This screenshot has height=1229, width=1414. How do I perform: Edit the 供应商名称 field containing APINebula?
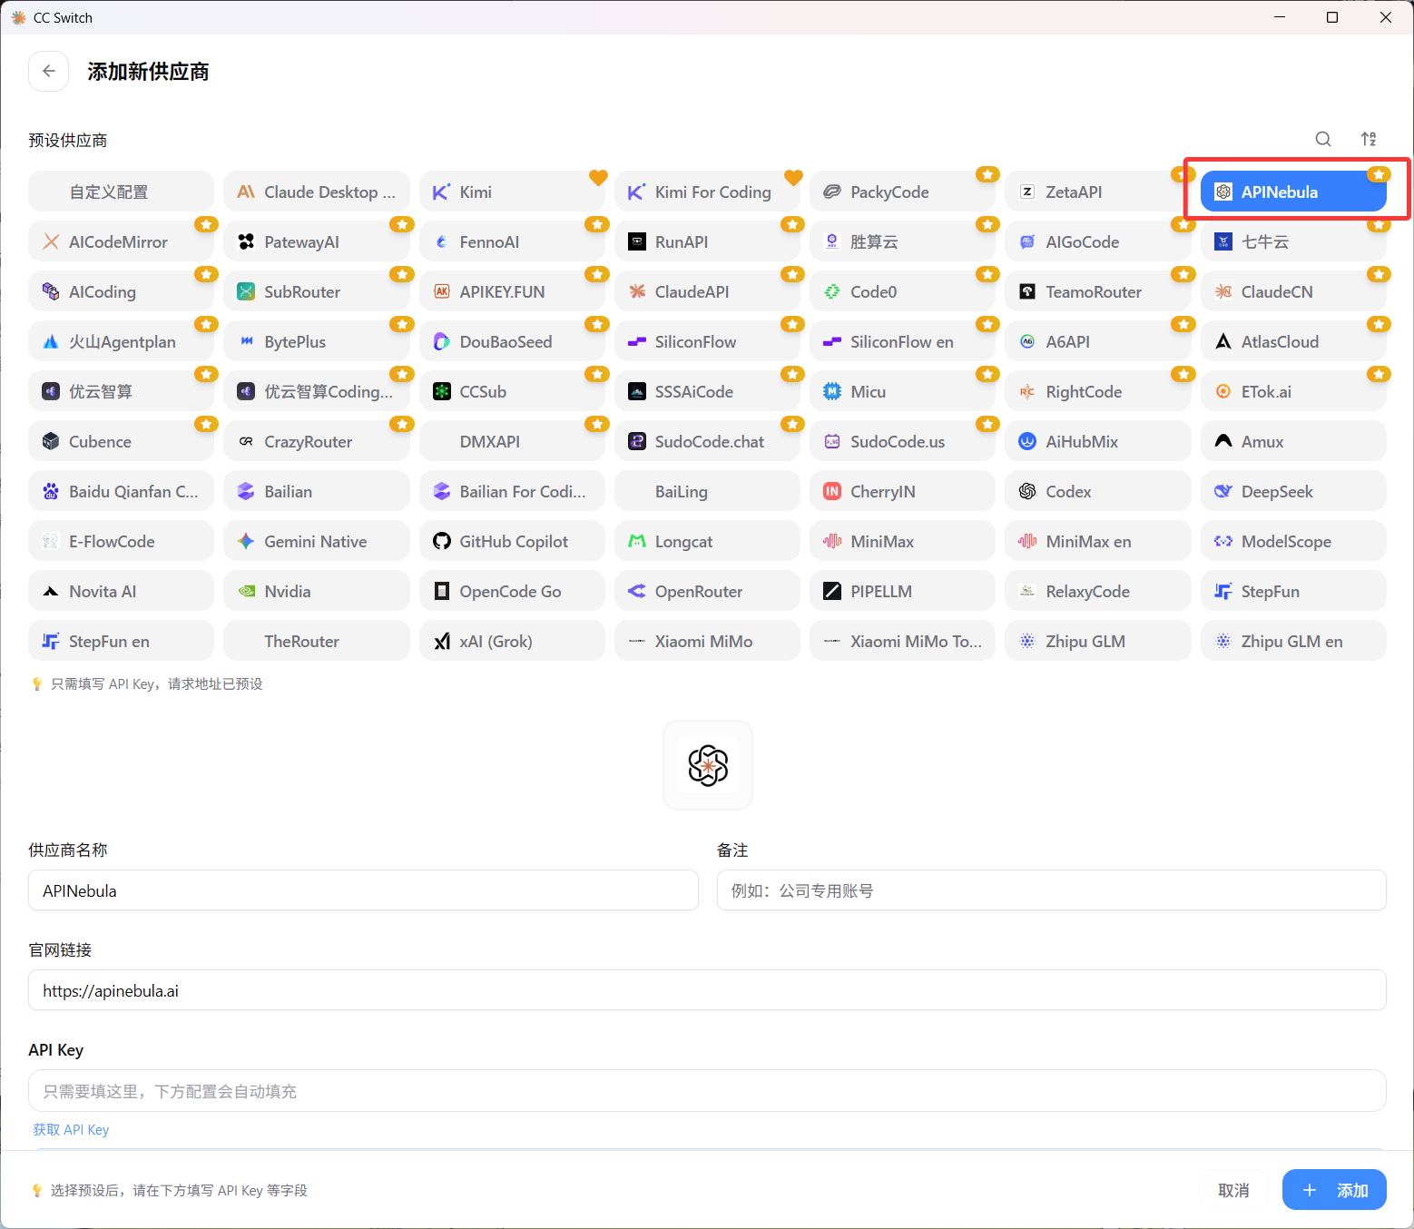[363, 890]
